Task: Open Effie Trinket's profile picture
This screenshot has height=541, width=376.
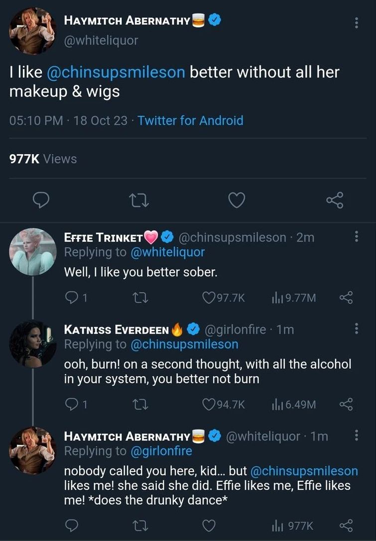Action: tap(33, 252)
